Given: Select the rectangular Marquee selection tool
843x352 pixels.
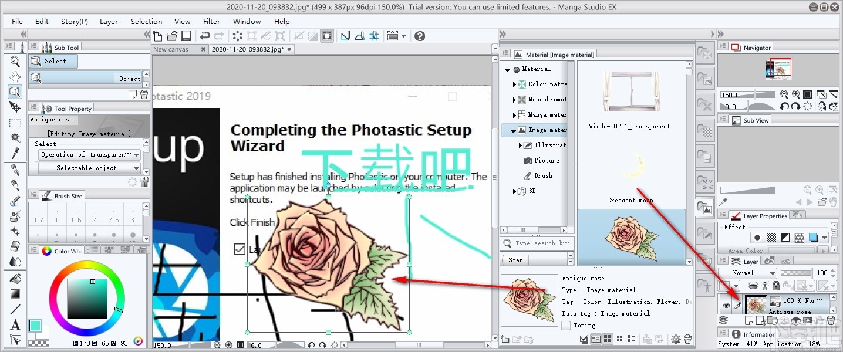Looking at the screenshot, I should click(x=15, y=123).
